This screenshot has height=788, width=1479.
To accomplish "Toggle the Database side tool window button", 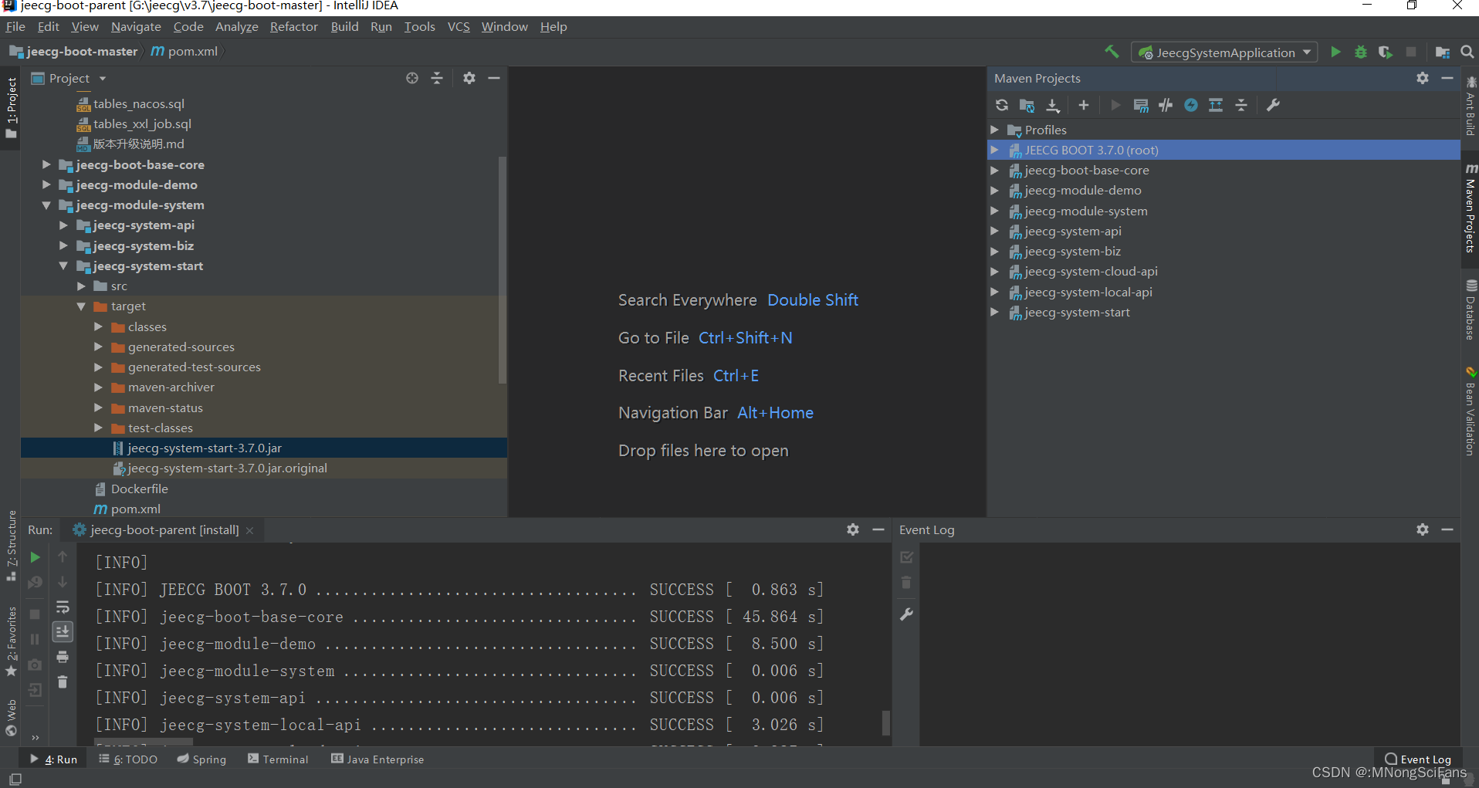I will [x=1471, y=310].
